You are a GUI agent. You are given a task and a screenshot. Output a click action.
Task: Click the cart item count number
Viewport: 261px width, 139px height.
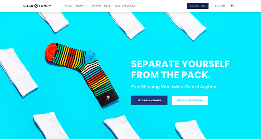coord(235,6)
